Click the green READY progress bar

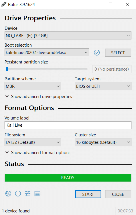tap(68, 178)
